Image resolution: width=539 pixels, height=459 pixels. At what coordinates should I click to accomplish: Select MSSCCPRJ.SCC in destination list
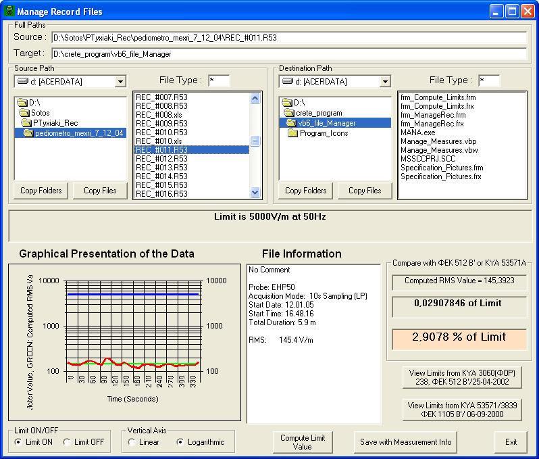click(428, 159)
